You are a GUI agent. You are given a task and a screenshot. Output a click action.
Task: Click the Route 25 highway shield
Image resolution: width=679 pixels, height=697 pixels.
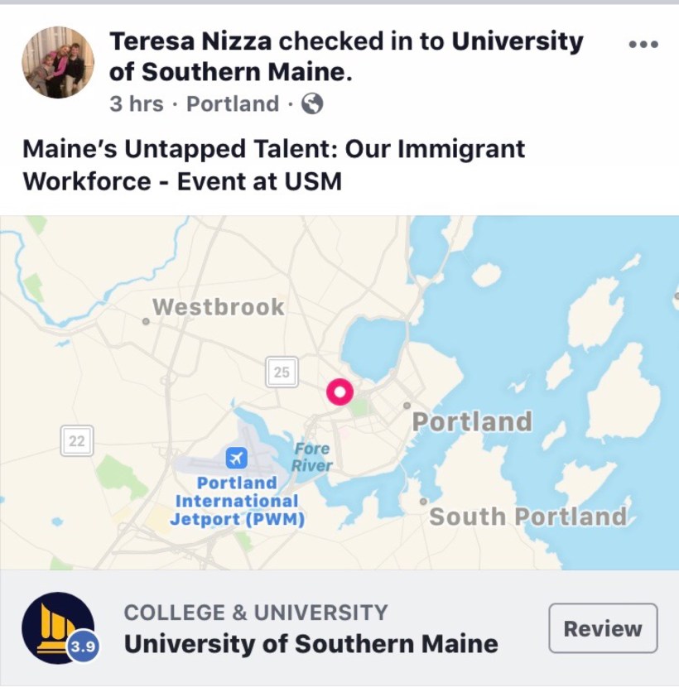[282, 373]
